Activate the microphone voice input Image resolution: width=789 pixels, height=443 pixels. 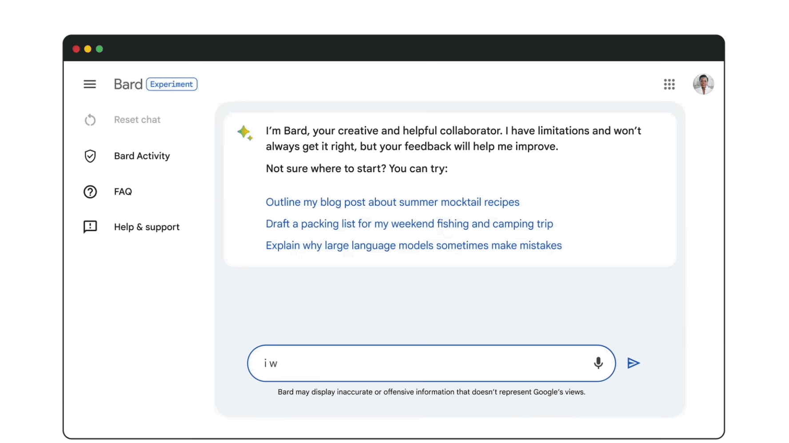pos(598,363)
